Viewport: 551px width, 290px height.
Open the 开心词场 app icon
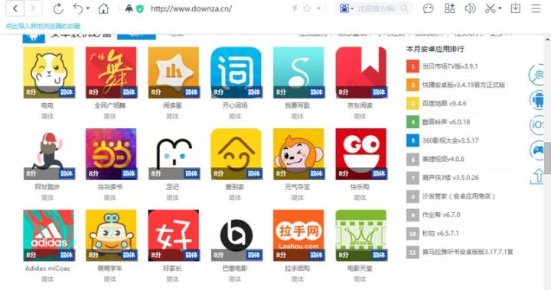pos(236,72)
